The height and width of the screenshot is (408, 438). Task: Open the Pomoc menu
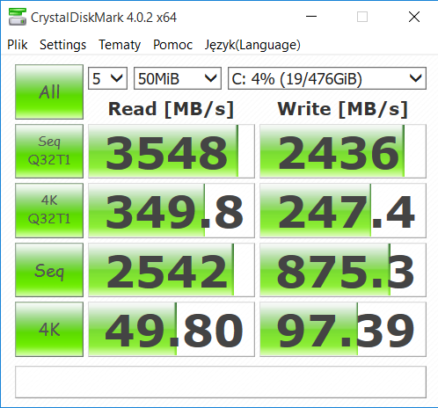[x=172, y=45]
